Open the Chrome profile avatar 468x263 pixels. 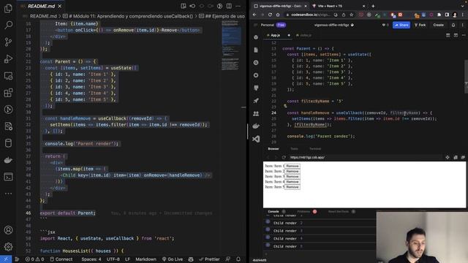pos(455,15)
